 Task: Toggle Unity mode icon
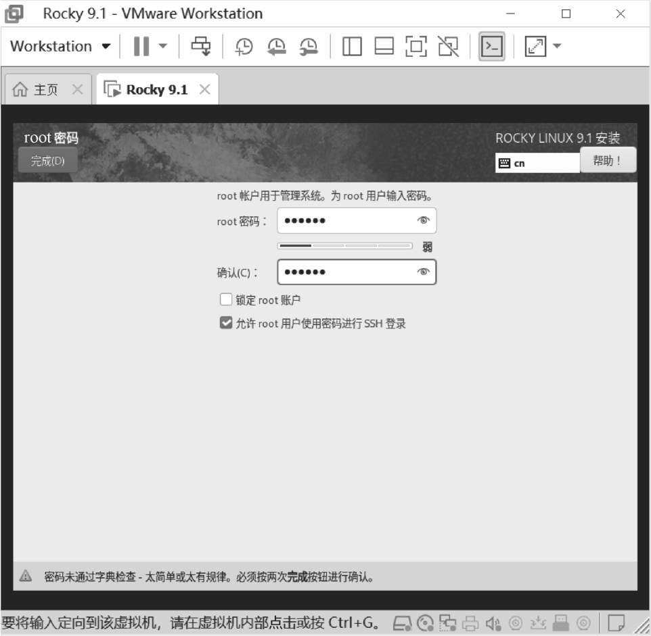[x=448, y=47]
